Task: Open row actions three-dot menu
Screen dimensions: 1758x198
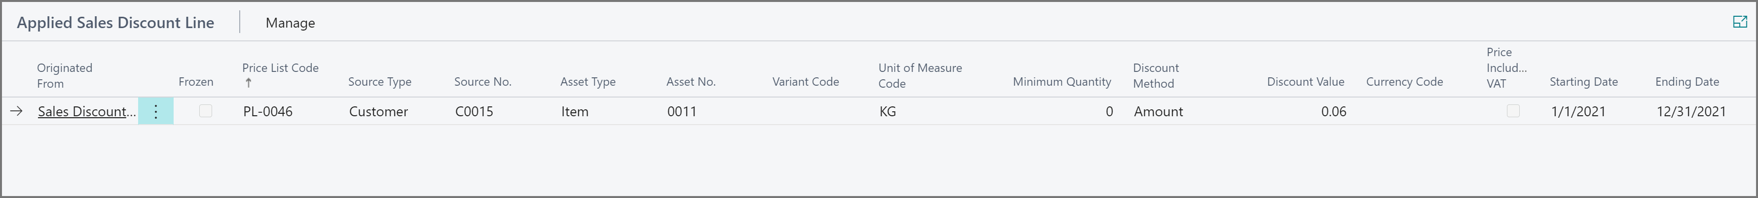Action: (x=155, y=112)
